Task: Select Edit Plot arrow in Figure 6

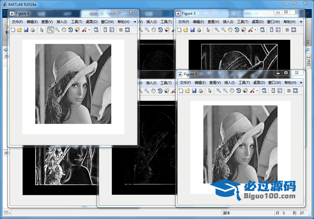Action: coord(210,91)
